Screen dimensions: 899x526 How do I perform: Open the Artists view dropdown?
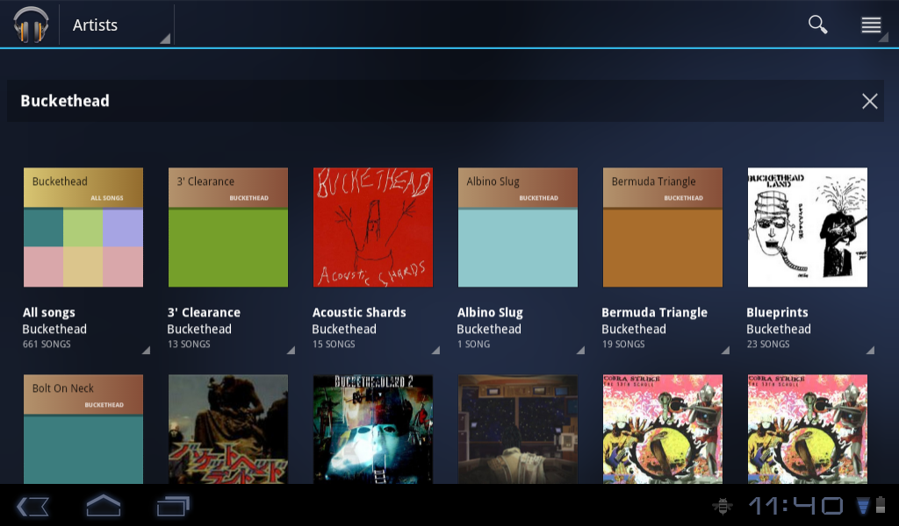[114, 25]
